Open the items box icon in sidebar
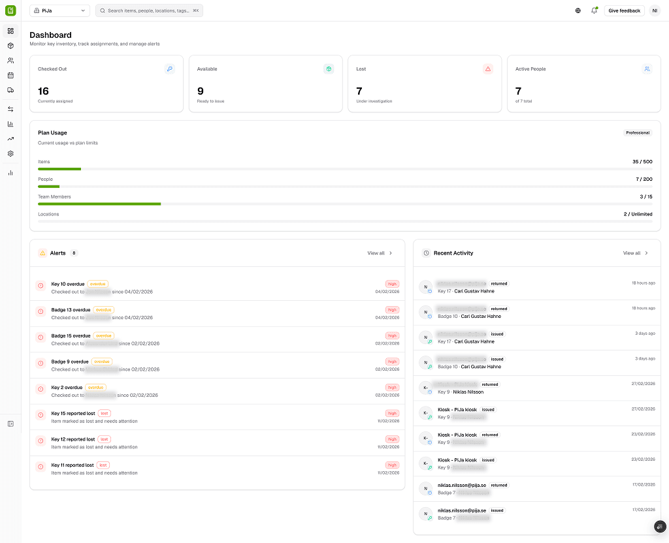The image size is (669, 543). pyautogui.click(x=10, y=46)
